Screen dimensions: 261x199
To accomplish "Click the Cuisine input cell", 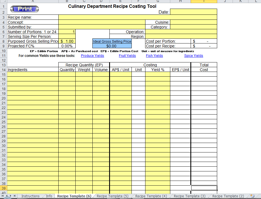I will click(193, 22).
